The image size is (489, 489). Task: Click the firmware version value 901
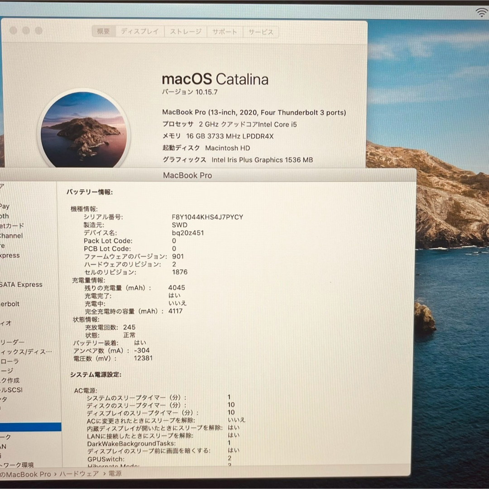click(x=178, y=256)
